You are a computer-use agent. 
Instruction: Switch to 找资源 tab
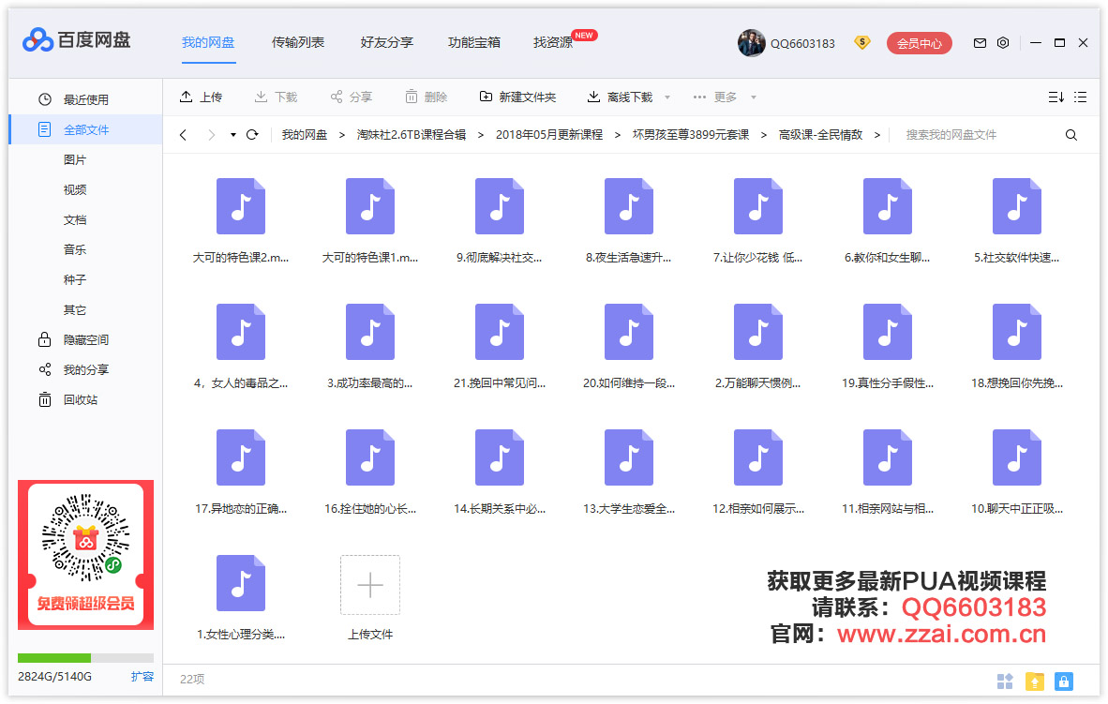pos(553,42)
